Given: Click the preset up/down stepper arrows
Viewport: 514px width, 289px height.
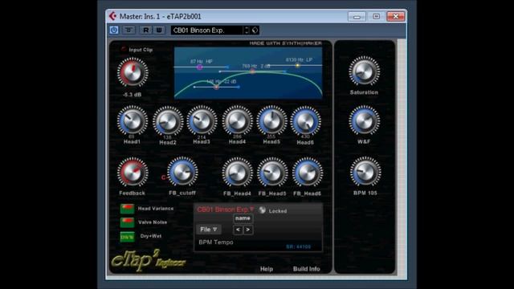Looking at the screenshot, I should tap(247, 31).
